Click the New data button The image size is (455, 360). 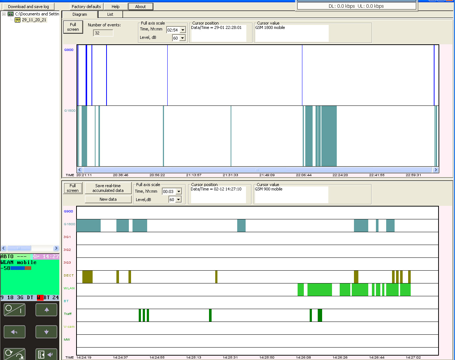tap(108, 199)
